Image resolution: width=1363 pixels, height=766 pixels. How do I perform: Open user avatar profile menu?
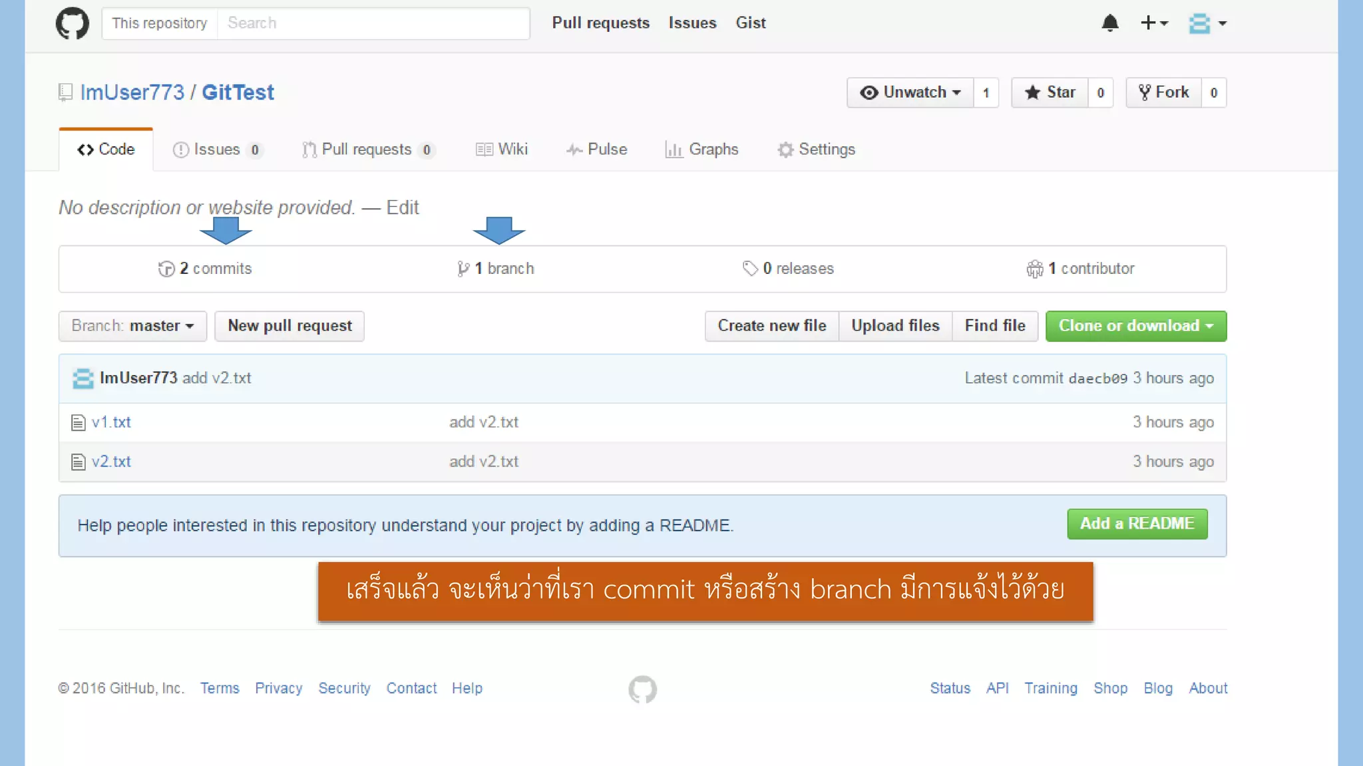tap(1207, 23)
